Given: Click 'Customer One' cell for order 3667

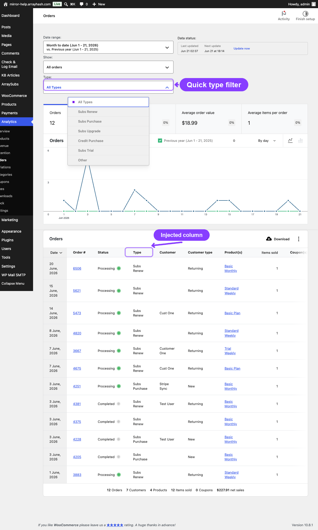Looking at the screenshot, I should tap(167, 351).
